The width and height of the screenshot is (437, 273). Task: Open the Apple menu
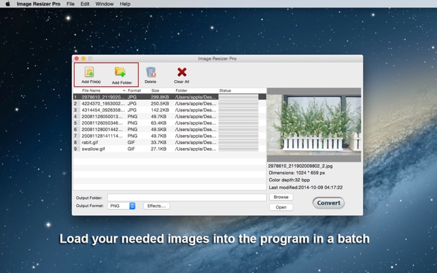tap(7, 4)
